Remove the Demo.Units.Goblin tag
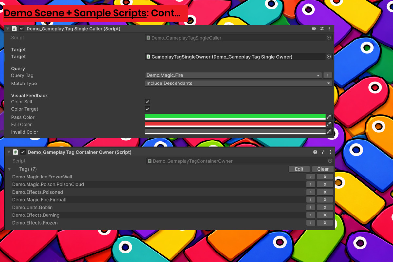Screen dimensions: 393x262 pyautogui.click(x=325, y=207)
